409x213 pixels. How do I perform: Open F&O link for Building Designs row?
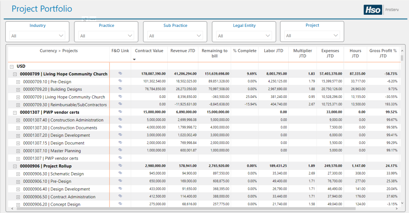[x=120, y=89]
